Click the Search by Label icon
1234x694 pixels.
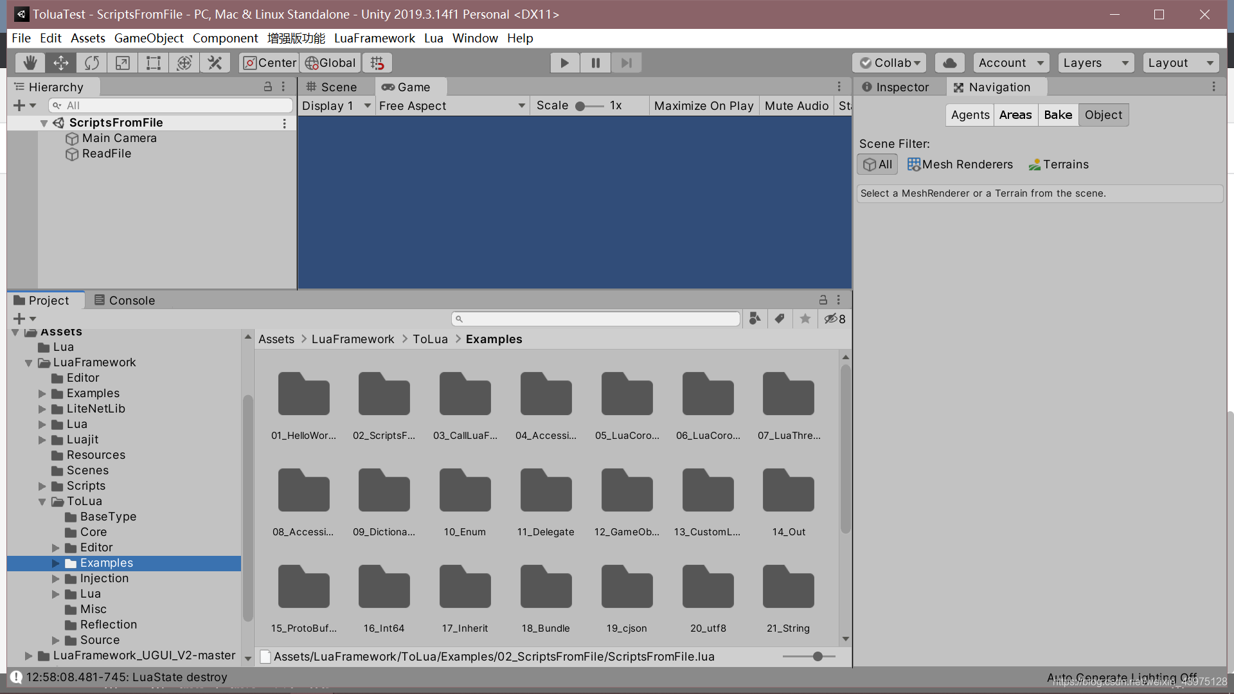(780, 319)
